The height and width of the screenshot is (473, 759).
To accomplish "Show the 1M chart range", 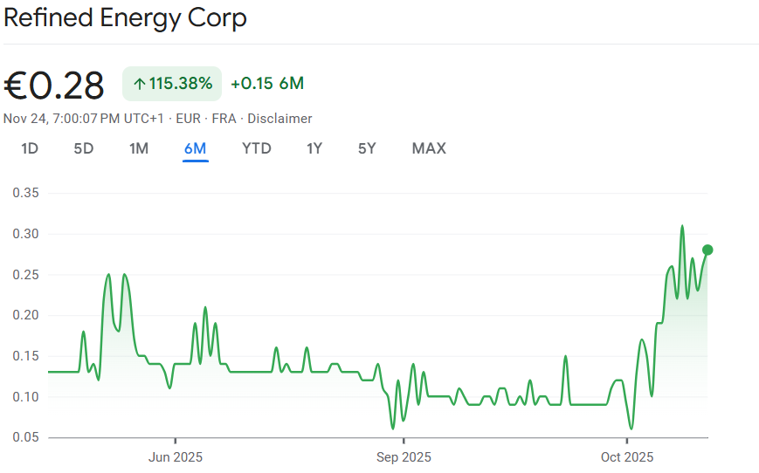I will coord(139,148).
